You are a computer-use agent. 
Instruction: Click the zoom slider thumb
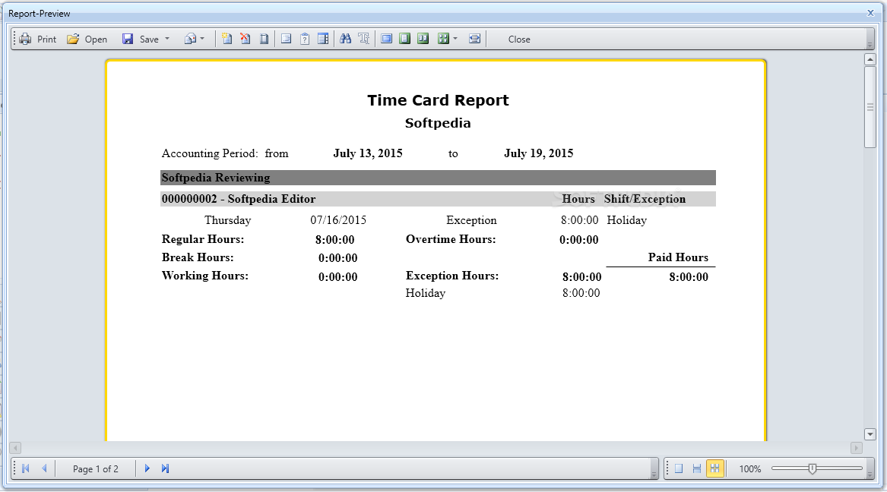click(813, 468)
